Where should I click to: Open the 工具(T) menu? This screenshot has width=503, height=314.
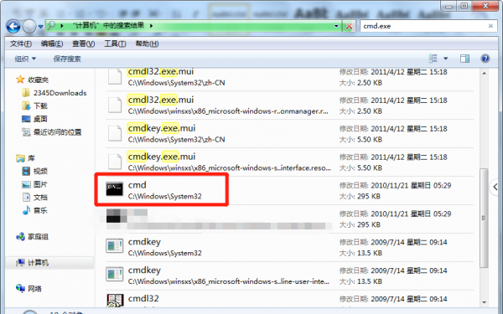coord(115,44)
